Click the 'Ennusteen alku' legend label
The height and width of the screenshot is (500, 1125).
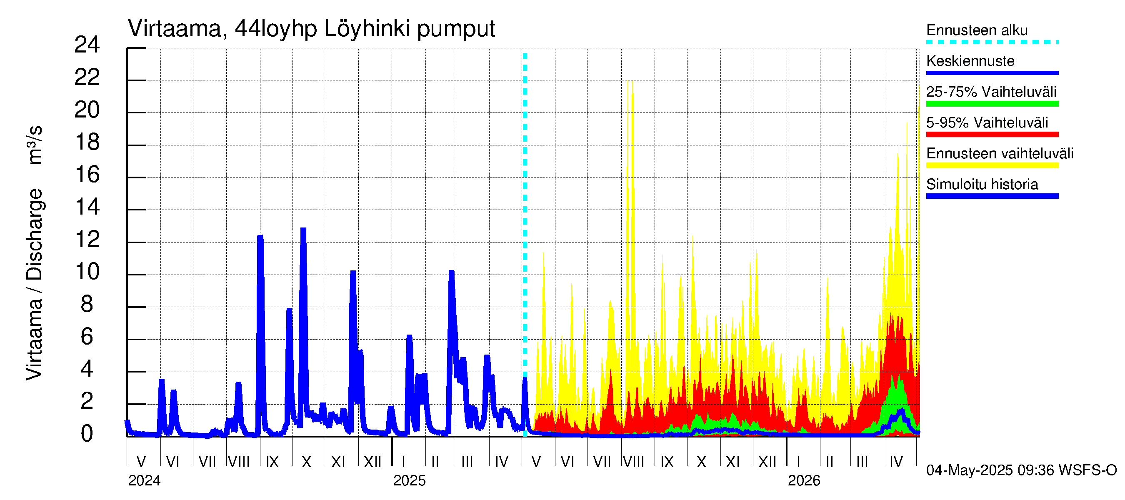(977, 30)
